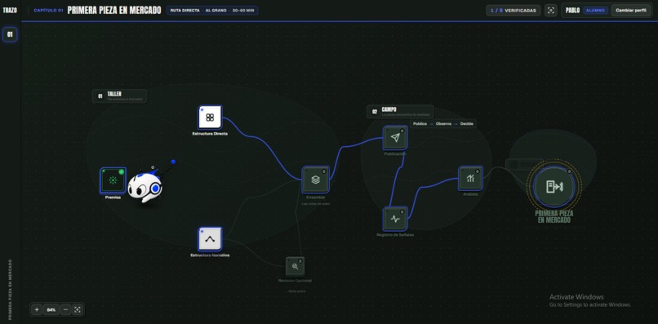Fit canvas to screen icon
Image resolution: width=658 pixels, height=324 pixels.
tap(78, 310)
